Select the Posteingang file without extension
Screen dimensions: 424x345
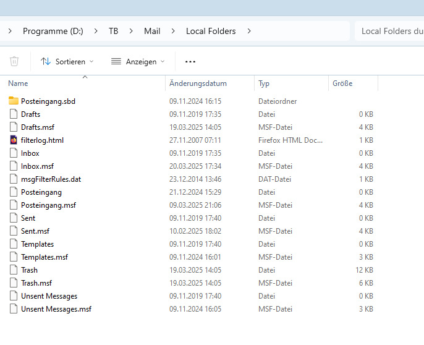coord(41,192)
